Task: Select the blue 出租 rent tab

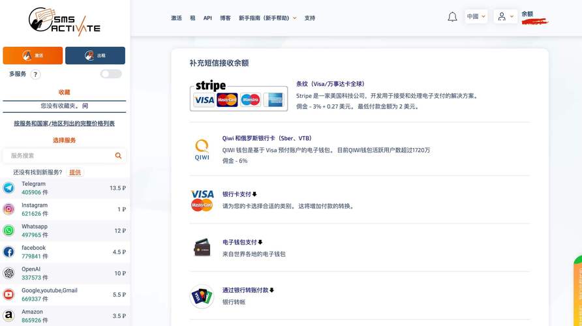Action: (95, 55)
